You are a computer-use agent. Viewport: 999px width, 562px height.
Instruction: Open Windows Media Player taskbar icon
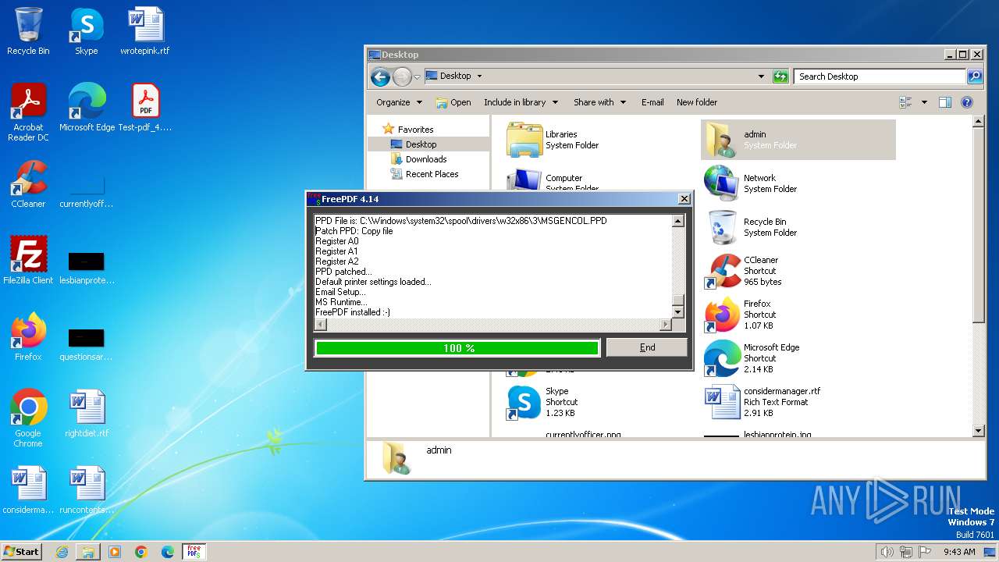pyautogui.click(x=115, y=552)
